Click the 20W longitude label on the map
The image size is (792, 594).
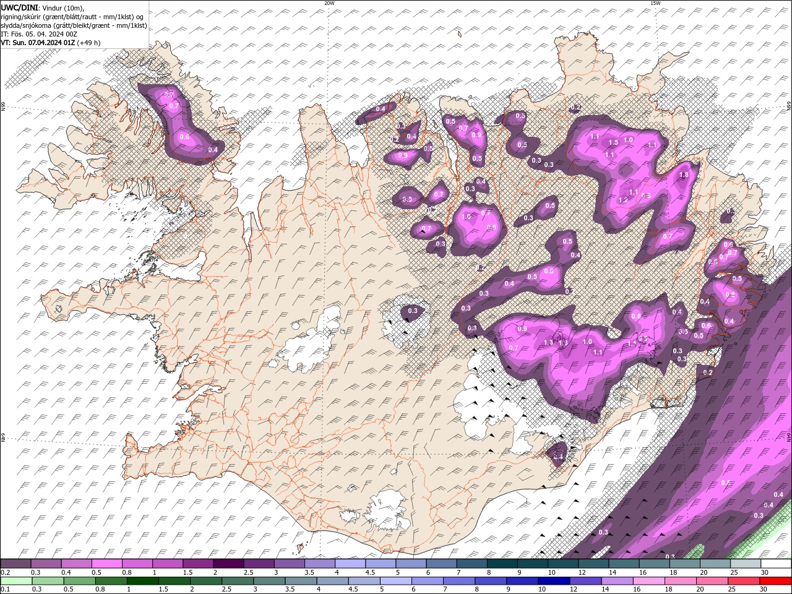[329, 3]
